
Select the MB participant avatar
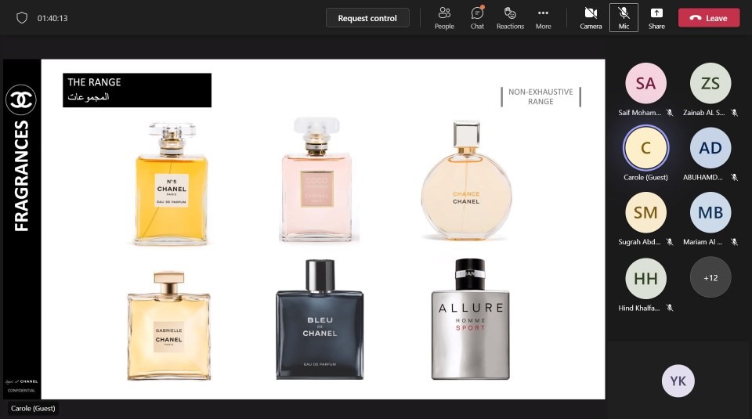point(710,212)
